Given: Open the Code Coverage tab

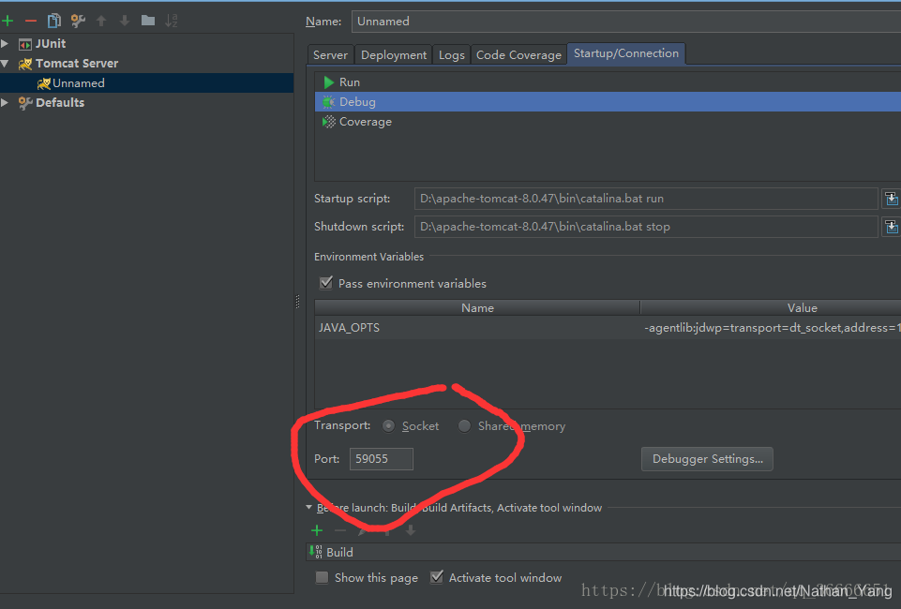Looking at the screenshot, I should click(x=518, y=55).
